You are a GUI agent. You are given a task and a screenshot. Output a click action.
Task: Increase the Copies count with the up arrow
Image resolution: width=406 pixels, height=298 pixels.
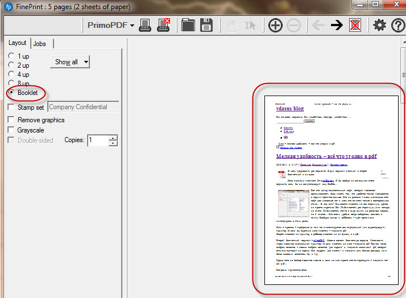[113, 138]
